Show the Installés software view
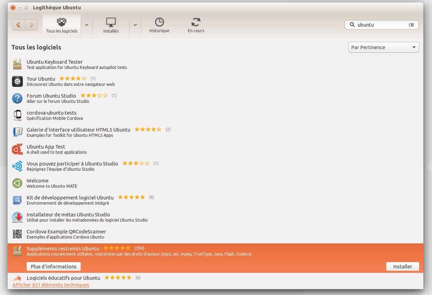Viewport: 432px width, 295px height. 111,26
